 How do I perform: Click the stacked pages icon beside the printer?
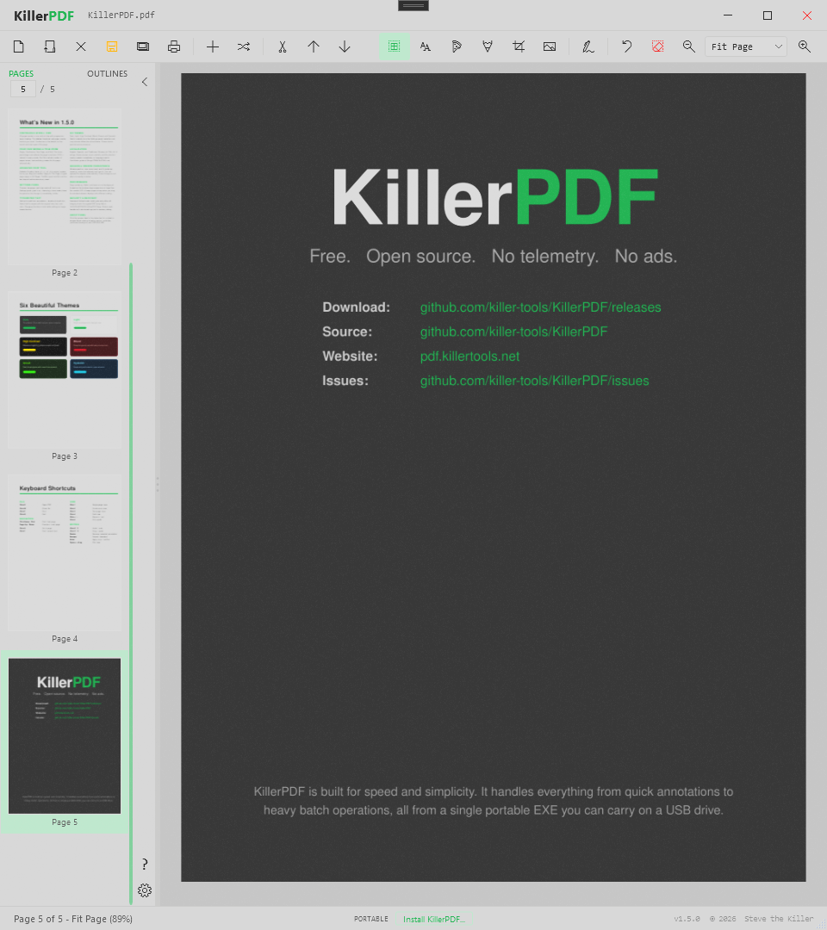click(143, 46)
